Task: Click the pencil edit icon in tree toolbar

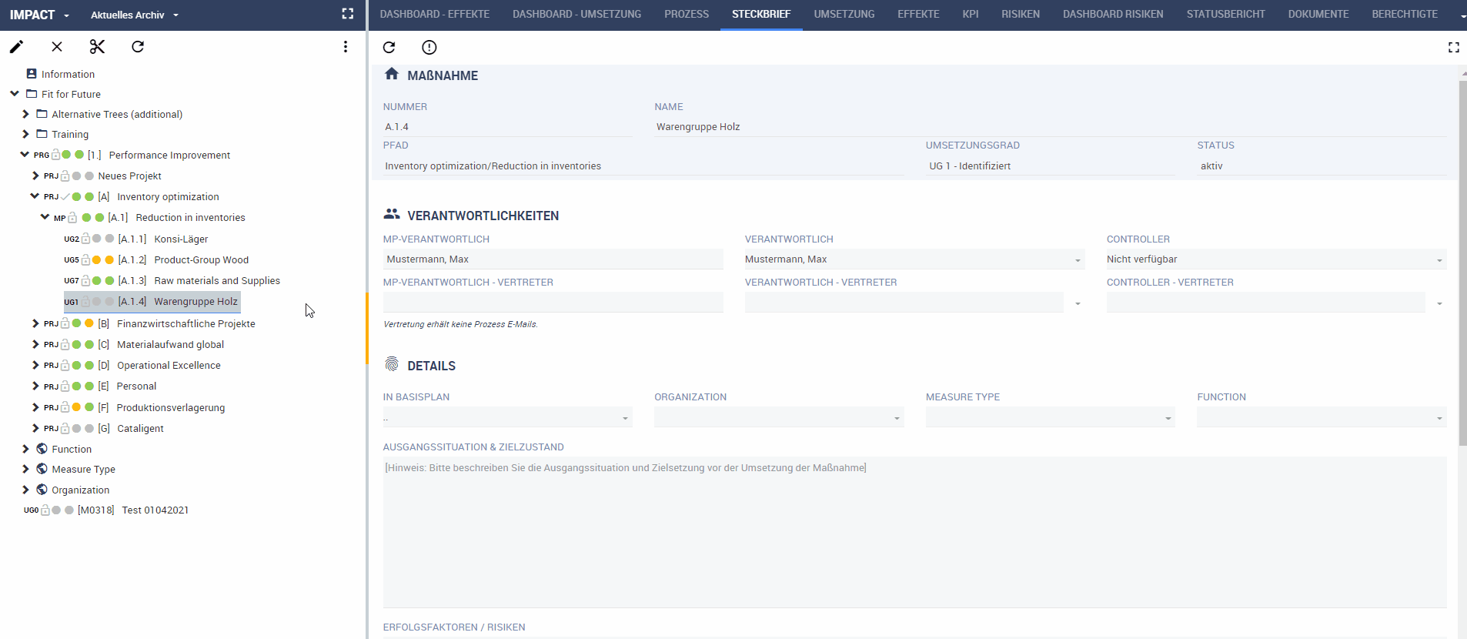Action: [16, 47]
